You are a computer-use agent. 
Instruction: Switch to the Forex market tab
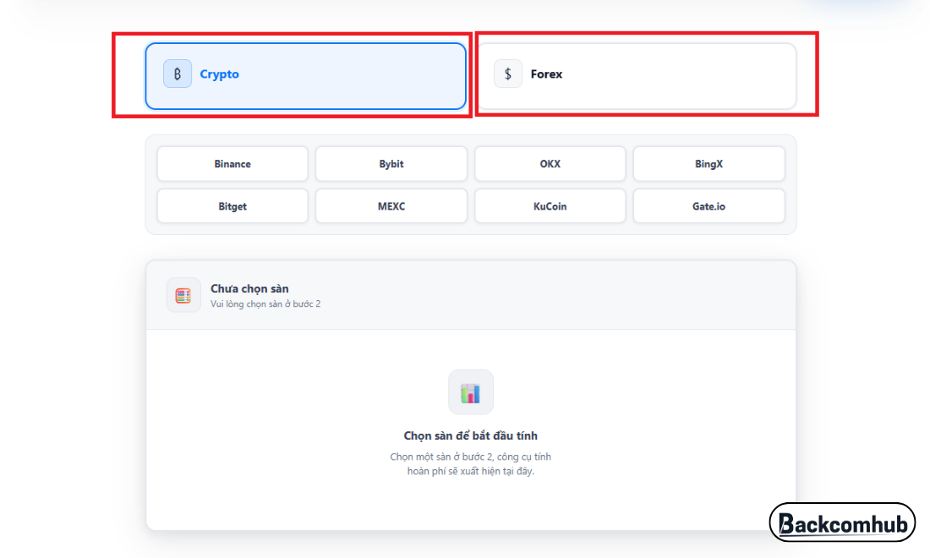[x=637, y=76]
